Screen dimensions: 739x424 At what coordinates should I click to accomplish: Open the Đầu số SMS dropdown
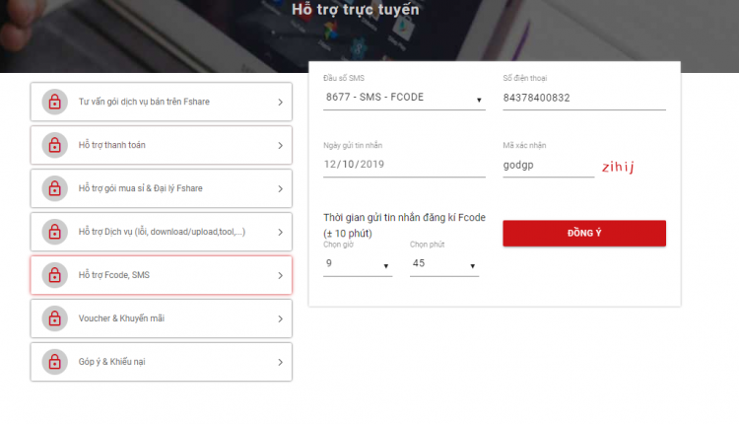click(x=404, y=98)
